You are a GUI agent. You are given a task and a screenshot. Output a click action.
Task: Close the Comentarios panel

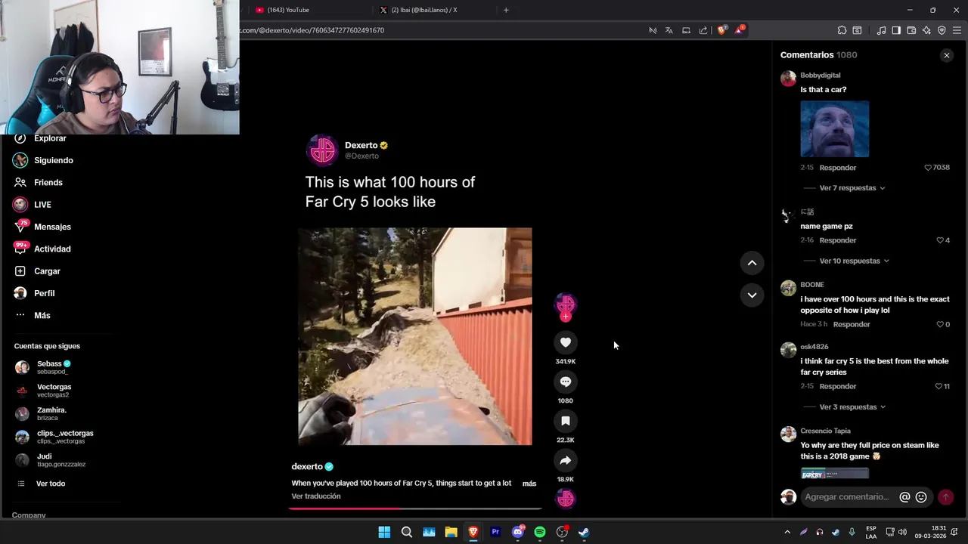click(946, 55)
